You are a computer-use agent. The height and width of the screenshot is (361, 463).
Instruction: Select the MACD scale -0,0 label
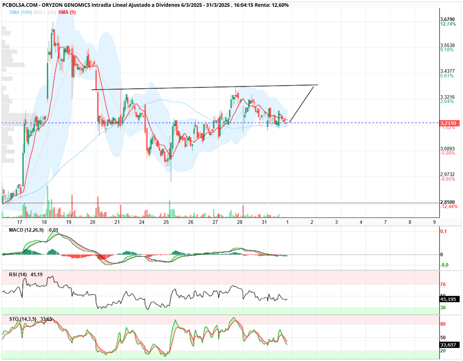tap(444, 265)
